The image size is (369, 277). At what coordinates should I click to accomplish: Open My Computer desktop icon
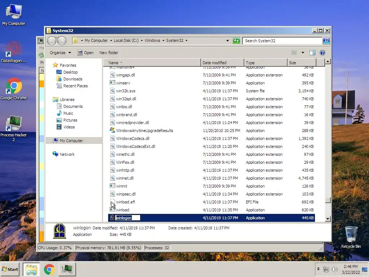(x=14, y=14)
